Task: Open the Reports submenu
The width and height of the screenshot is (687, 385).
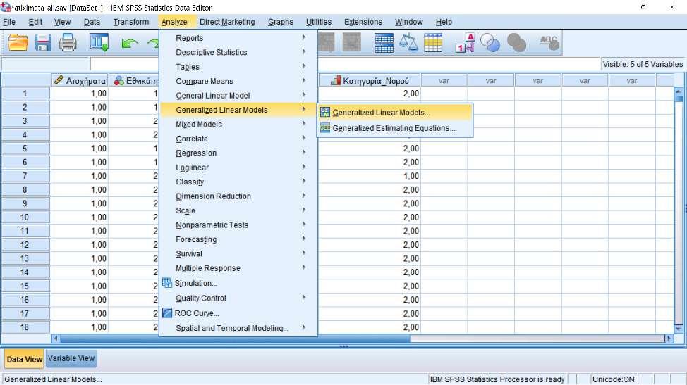Action: (x=239, y=38)
